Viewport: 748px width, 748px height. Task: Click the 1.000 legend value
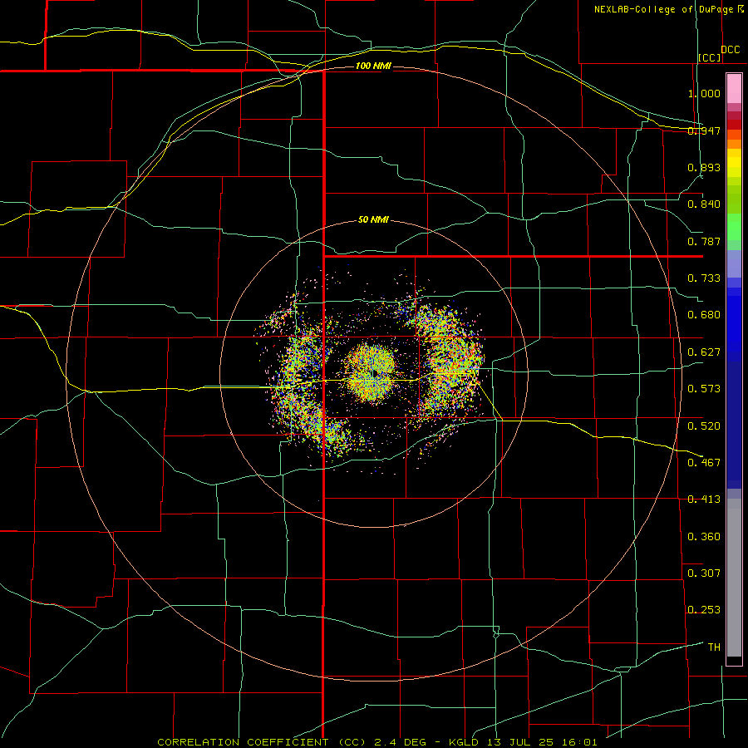tap(704, 93)
